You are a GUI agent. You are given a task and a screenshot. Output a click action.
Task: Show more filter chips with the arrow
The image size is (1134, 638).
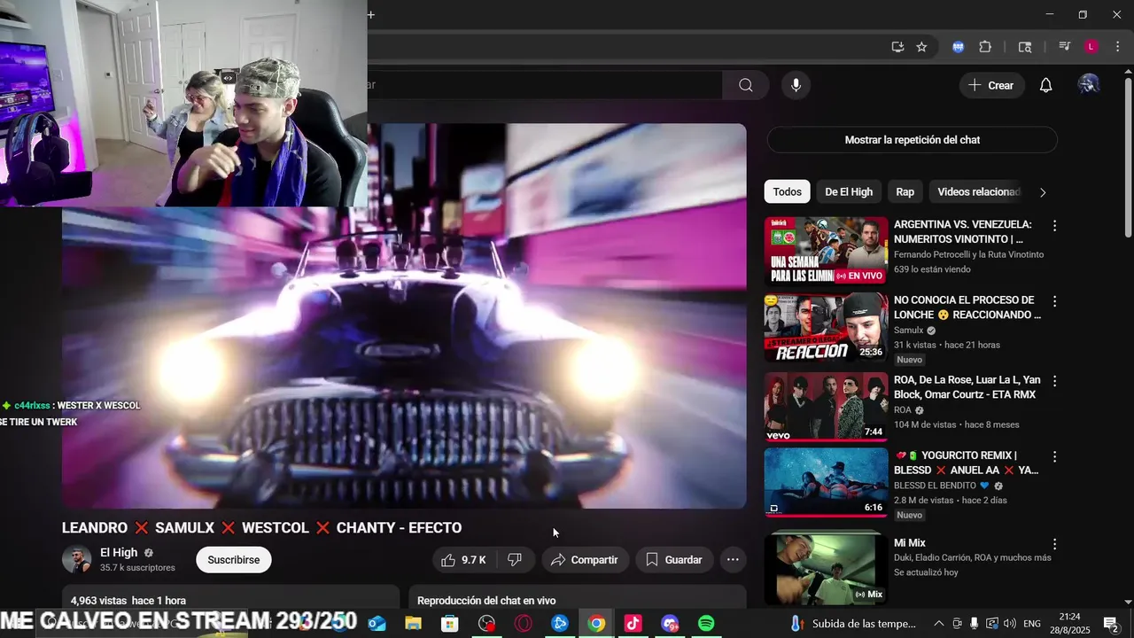[x=1043, y=192]
